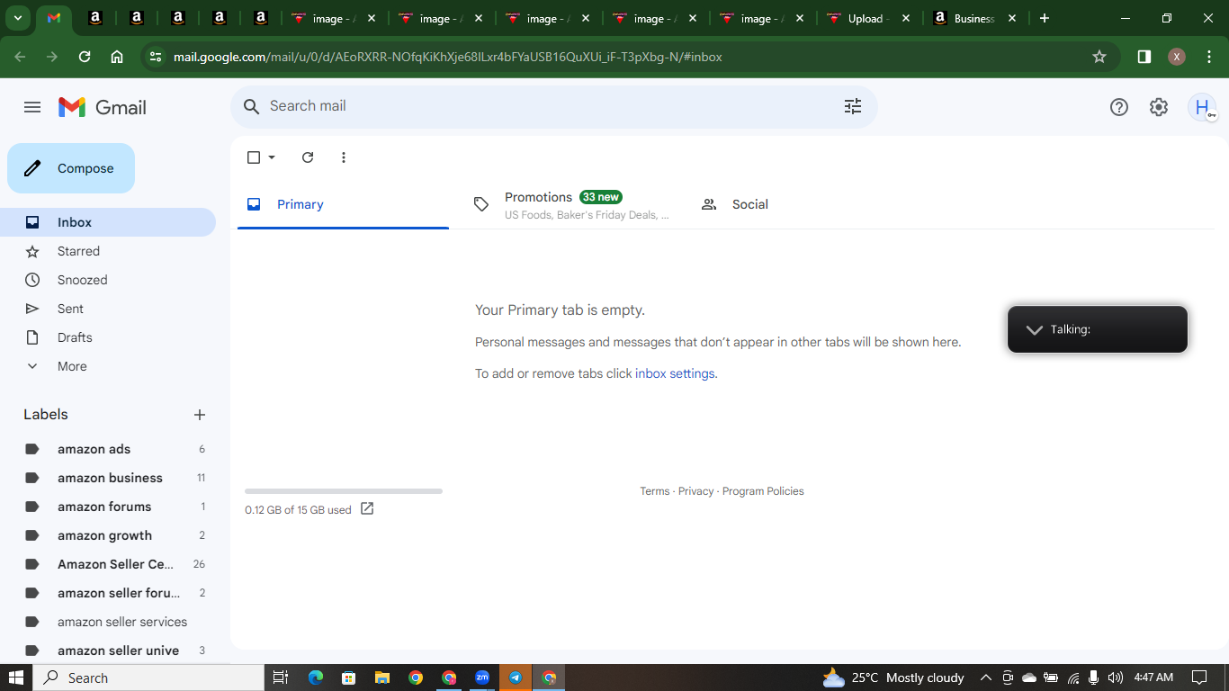The image size is (1229, 691).
Task: Open the Terms link
Action: pos(654,491)
